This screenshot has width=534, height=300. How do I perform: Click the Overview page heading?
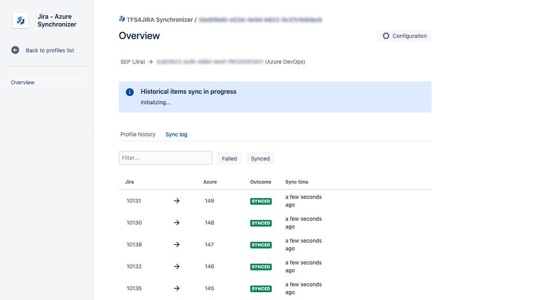(x=139, y=36)
